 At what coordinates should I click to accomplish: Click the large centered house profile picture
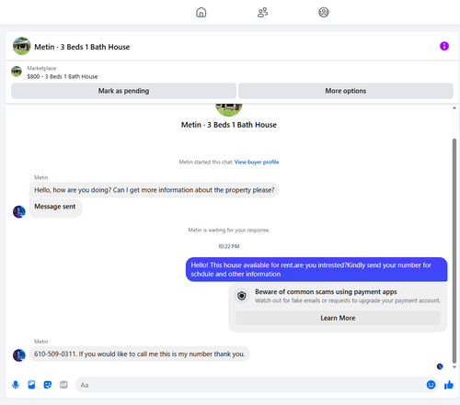229,110
